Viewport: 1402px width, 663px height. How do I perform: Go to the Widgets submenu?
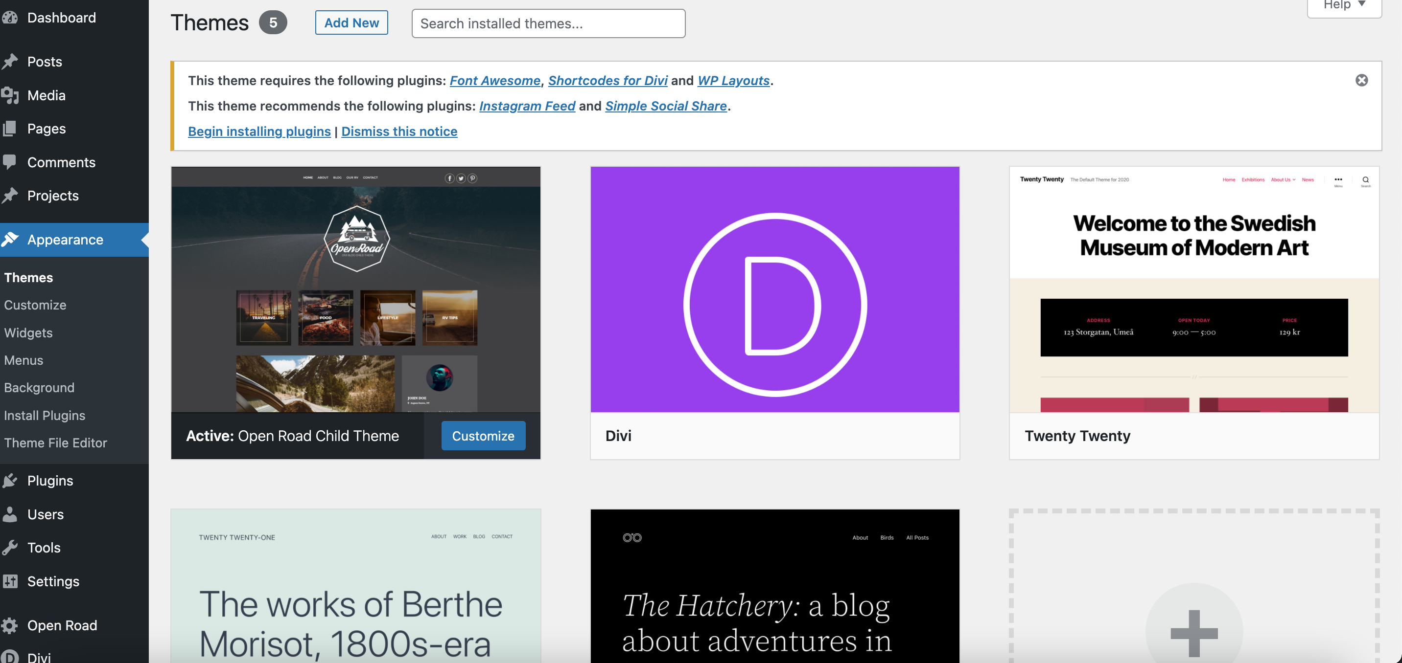(28, 332)
